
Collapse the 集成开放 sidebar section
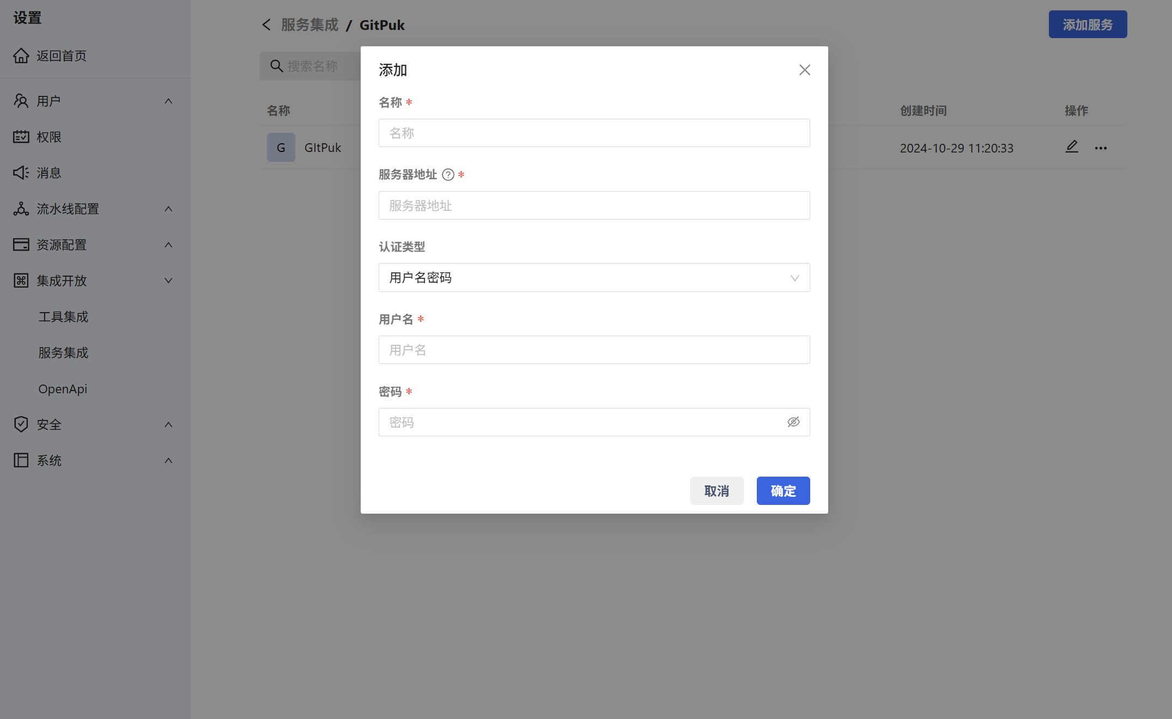point(168,281)
